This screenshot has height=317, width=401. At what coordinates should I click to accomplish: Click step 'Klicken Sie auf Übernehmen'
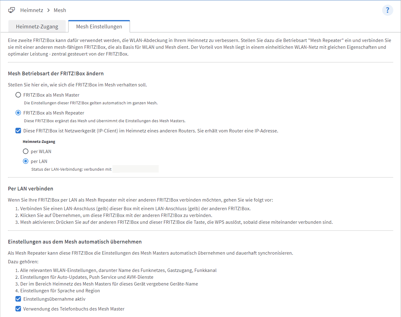(x=116, y=215)
